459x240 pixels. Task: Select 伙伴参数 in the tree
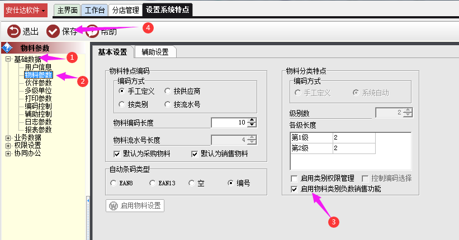pyautogui.click(x=38, y=83)
